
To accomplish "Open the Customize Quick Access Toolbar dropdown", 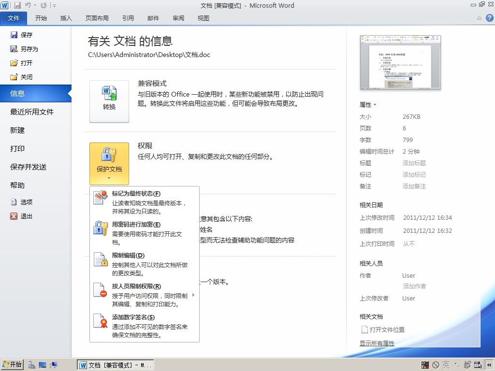I will 54,5.
